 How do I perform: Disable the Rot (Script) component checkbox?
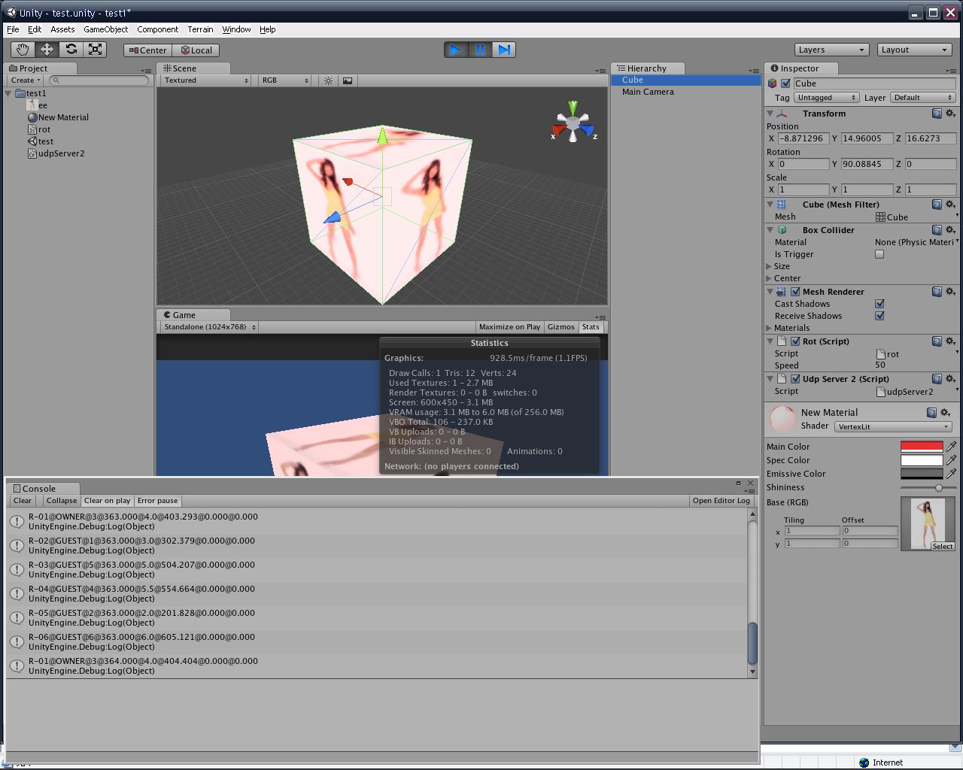click(x=795, y=341)
